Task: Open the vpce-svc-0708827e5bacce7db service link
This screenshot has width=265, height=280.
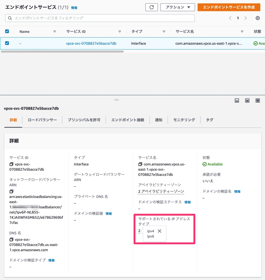Action: tap(91, 43)
